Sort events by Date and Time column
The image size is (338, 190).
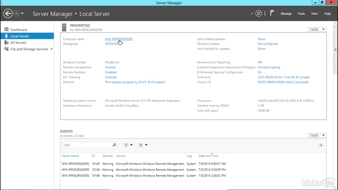pyautogui.click(x=208, y=156)
